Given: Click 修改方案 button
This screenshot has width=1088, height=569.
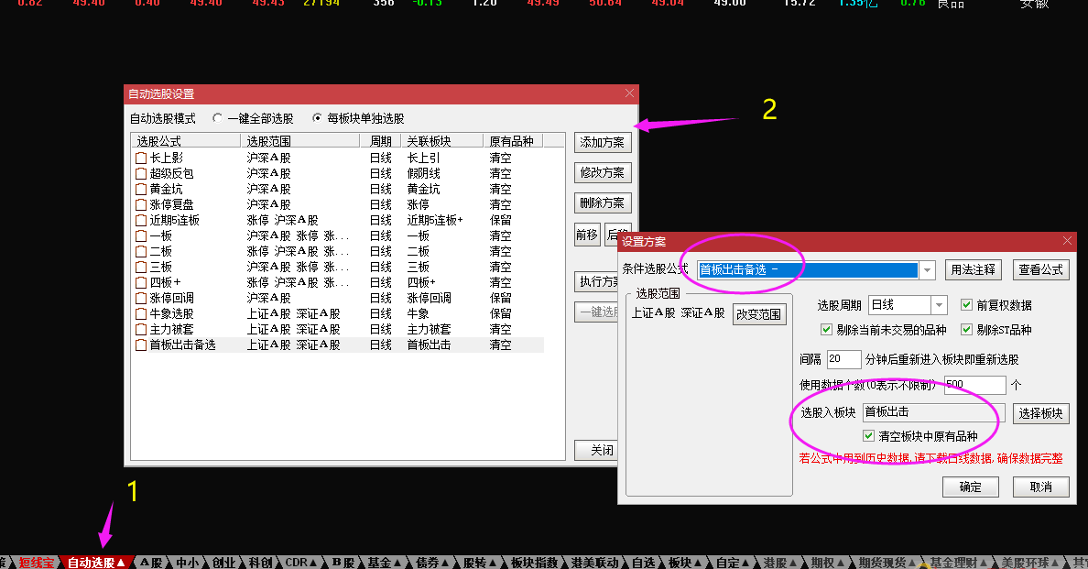Looking at the screenshot, I should pos(603,173).
